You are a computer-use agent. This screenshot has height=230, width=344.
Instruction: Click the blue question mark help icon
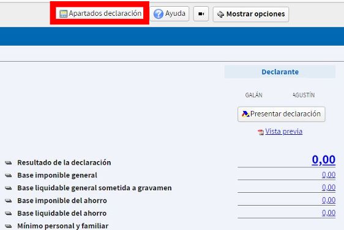tap(158, 14)
